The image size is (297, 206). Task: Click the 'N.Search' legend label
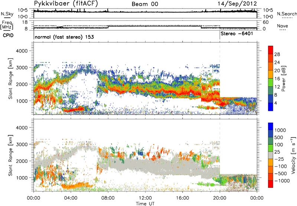[x=287, y=14]
